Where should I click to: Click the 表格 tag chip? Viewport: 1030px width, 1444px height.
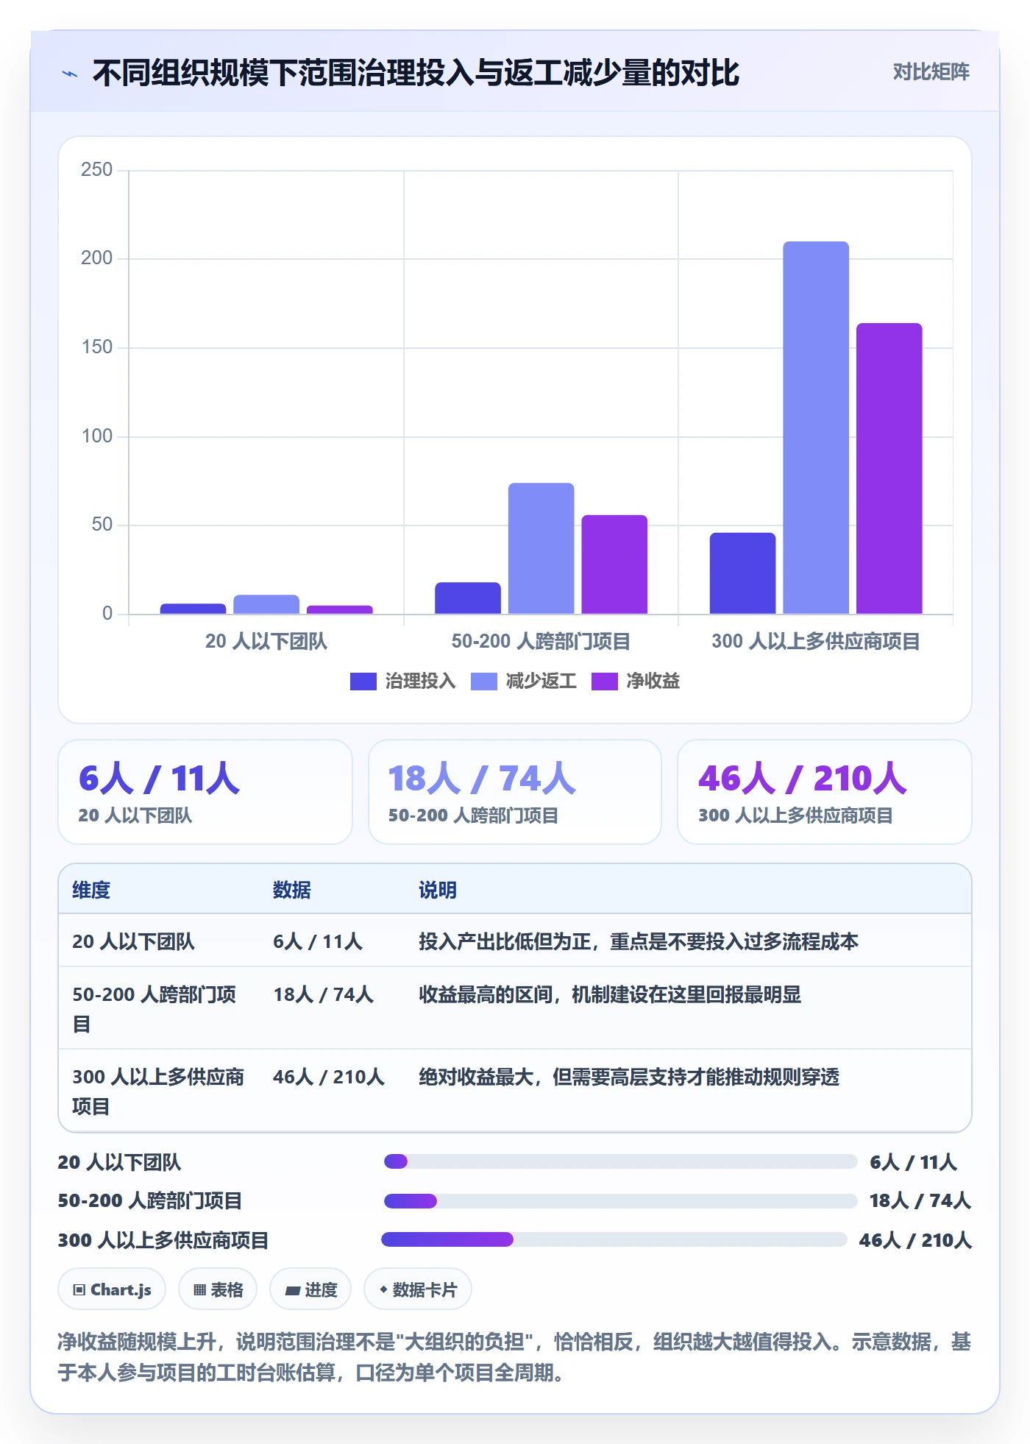click(218, 1289)
